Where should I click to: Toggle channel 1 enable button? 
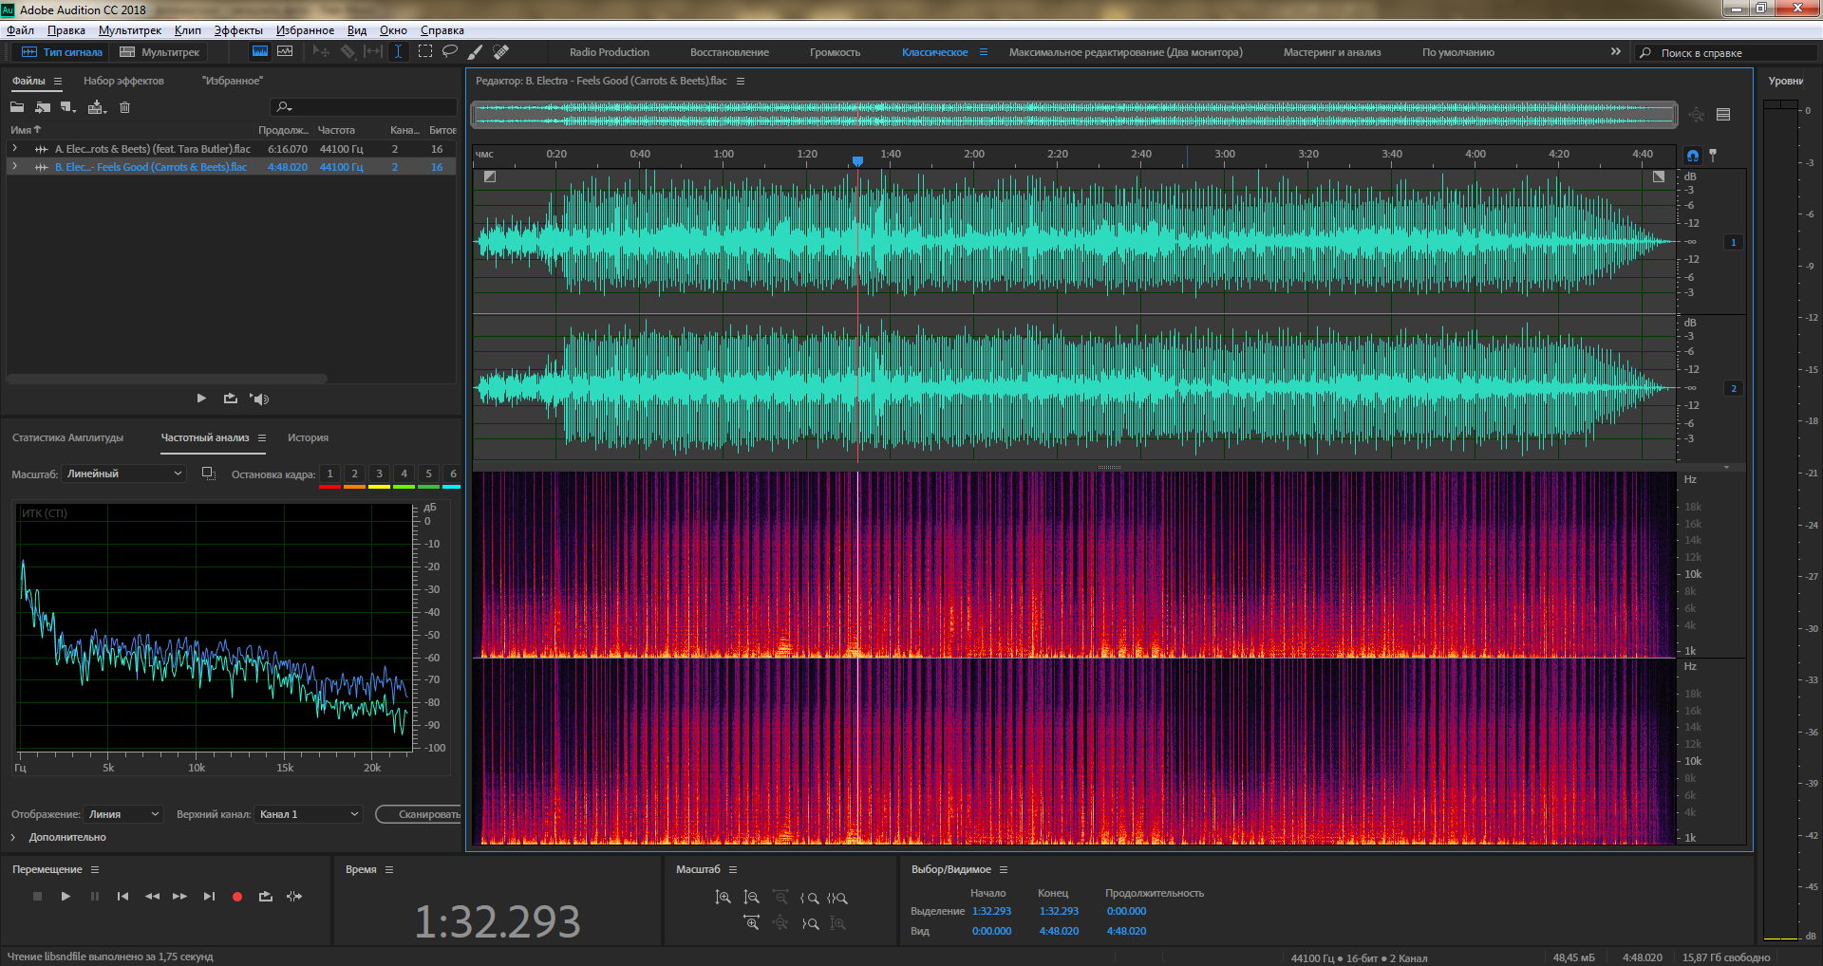[1733, 242]
